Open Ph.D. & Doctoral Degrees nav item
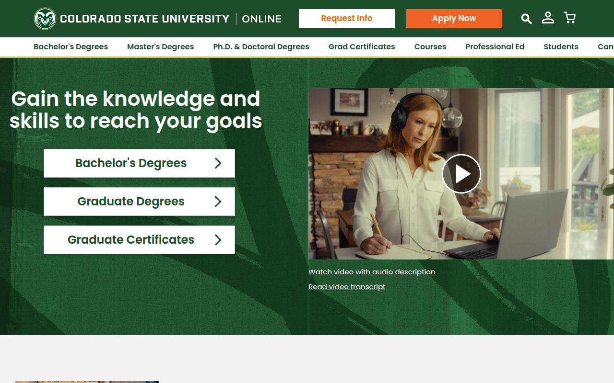This screenshot has width=614, height=383. (261, 47)
